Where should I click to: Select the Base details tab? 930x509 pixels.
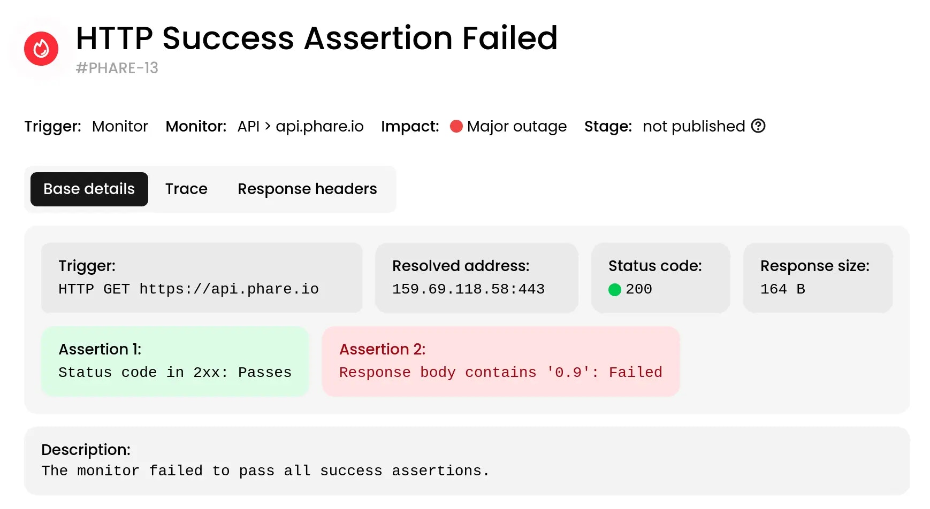(89, 189)
